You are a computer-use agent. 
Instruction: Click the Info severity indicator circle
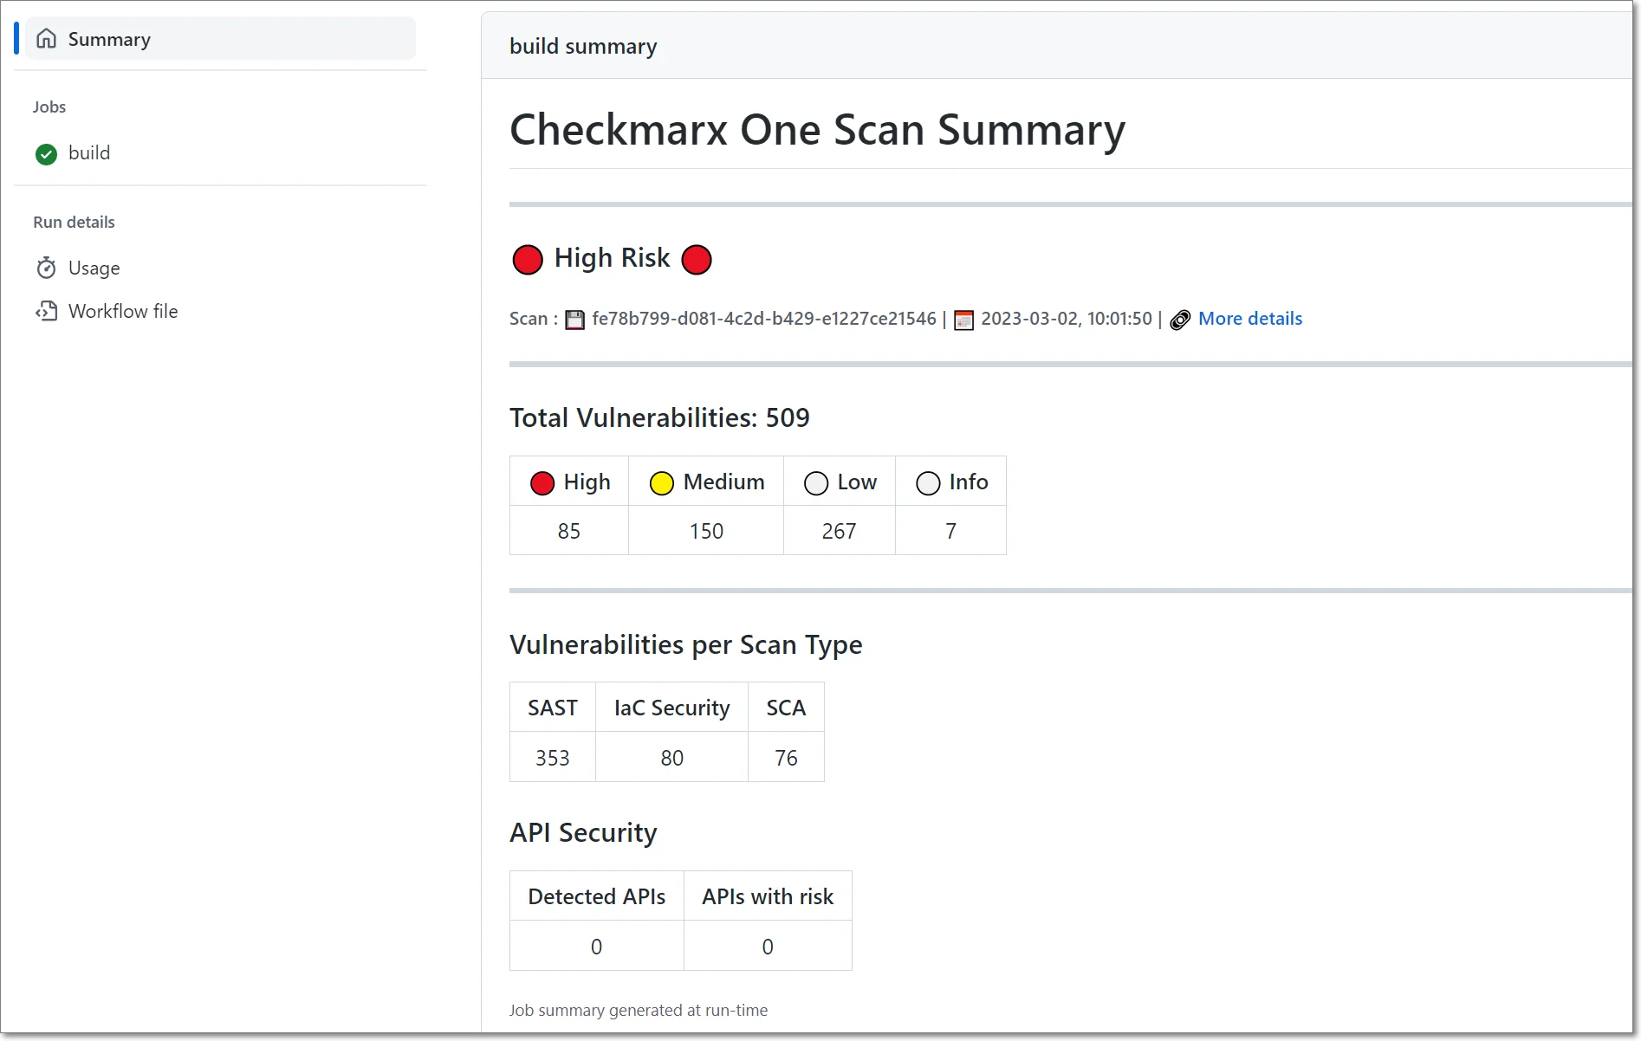click(x=928, y=482)
